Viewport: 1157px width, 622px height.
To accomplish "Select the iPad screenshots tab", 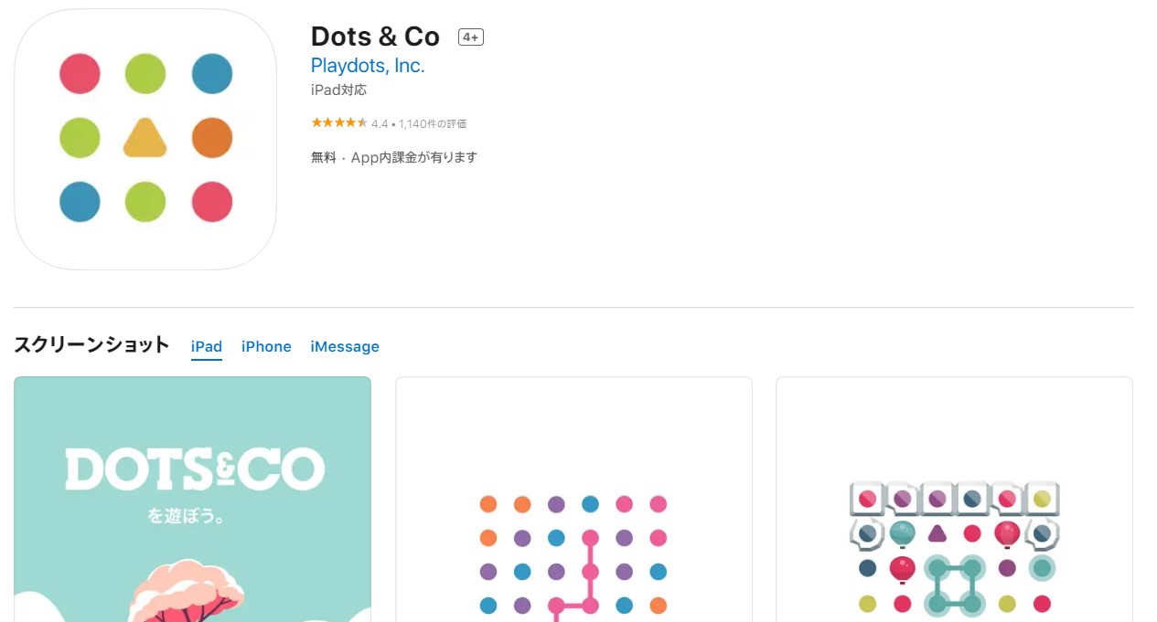I will pos(207,346).
